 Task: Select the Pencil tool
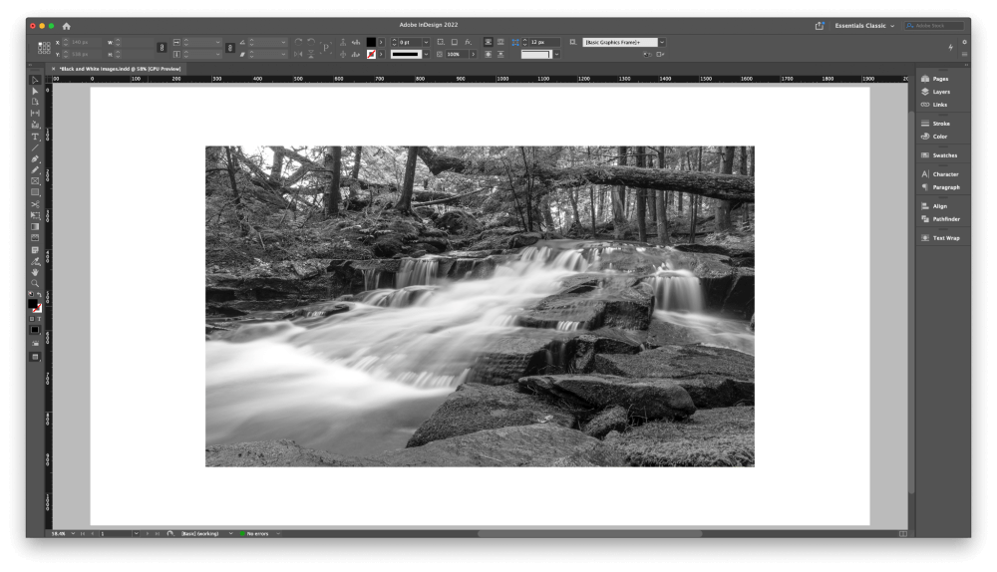(x=35, y=170)
